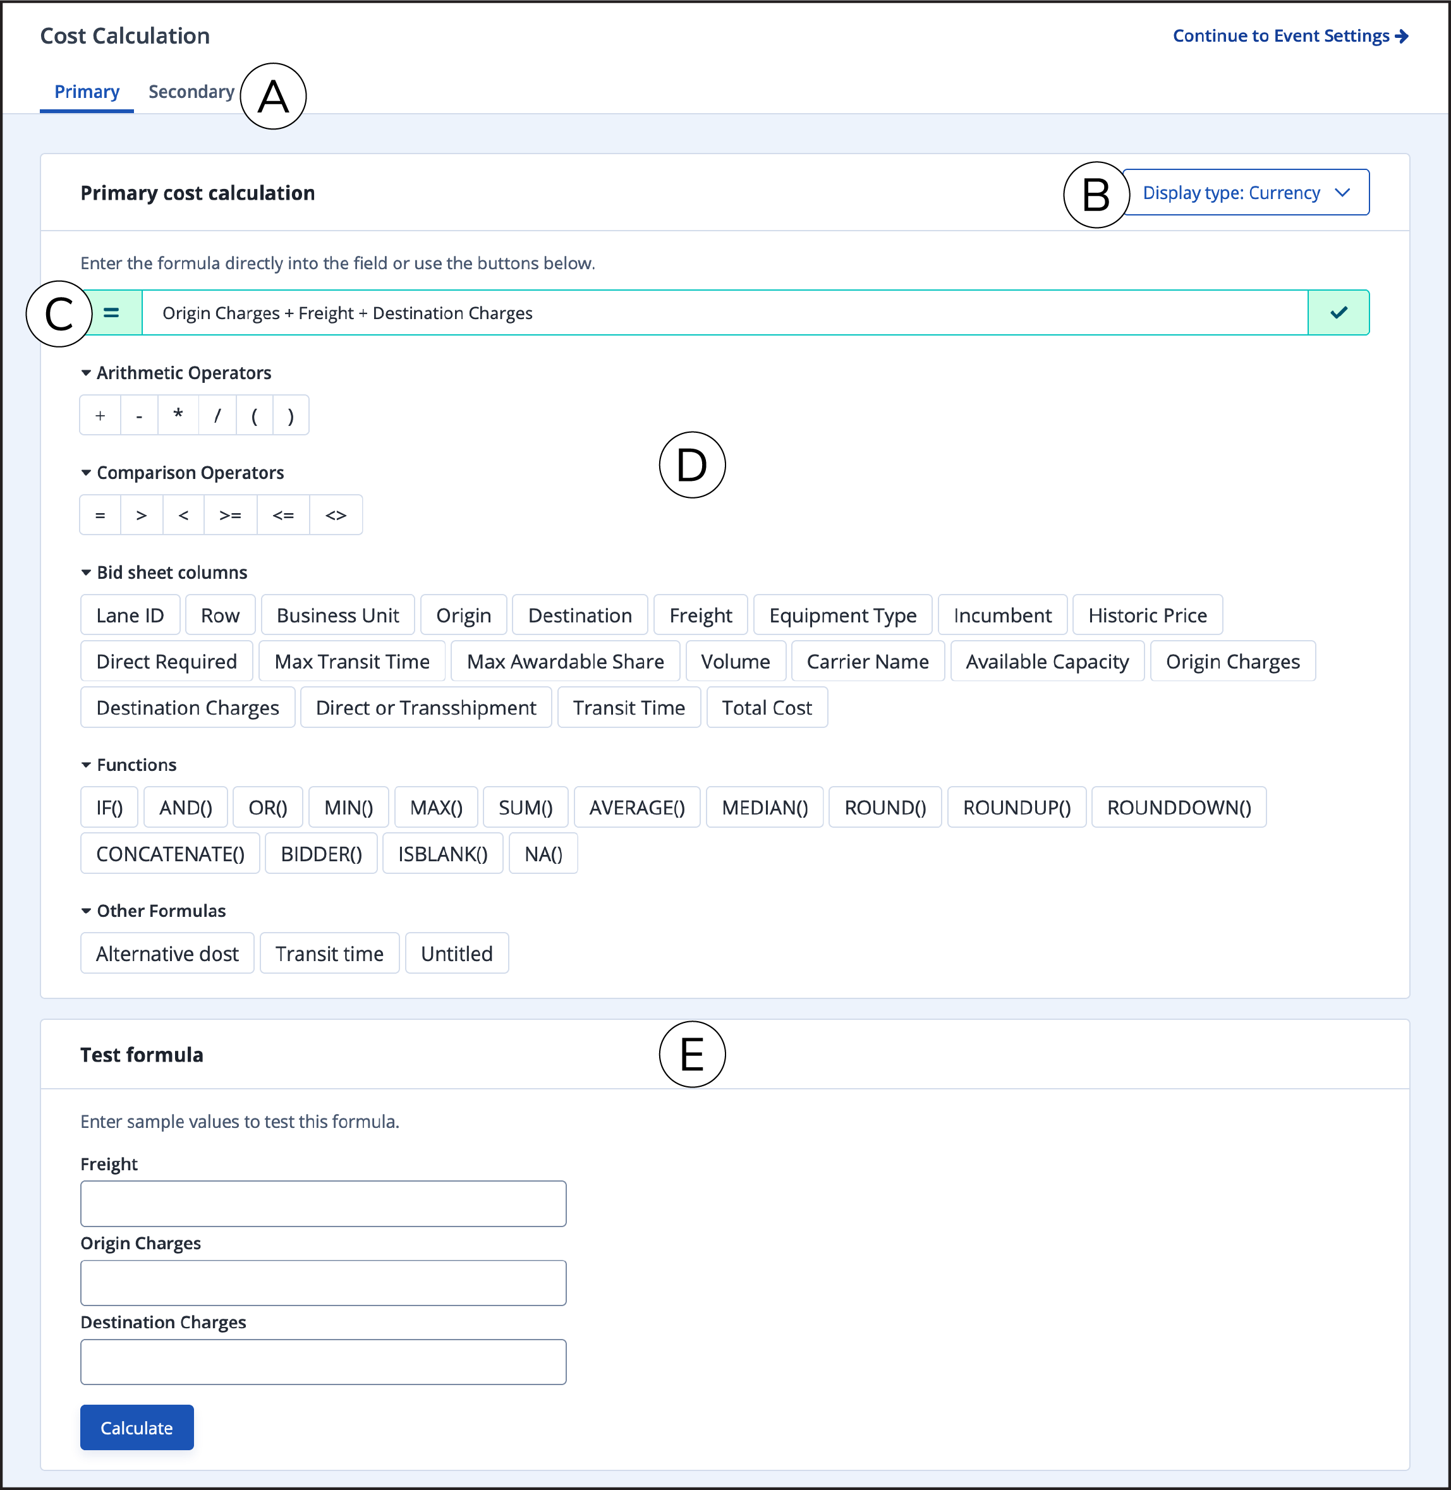Insert the less than or equal operator
Image resolution: width=1451 pixels, height=1490 pixels.
(284, 515)
